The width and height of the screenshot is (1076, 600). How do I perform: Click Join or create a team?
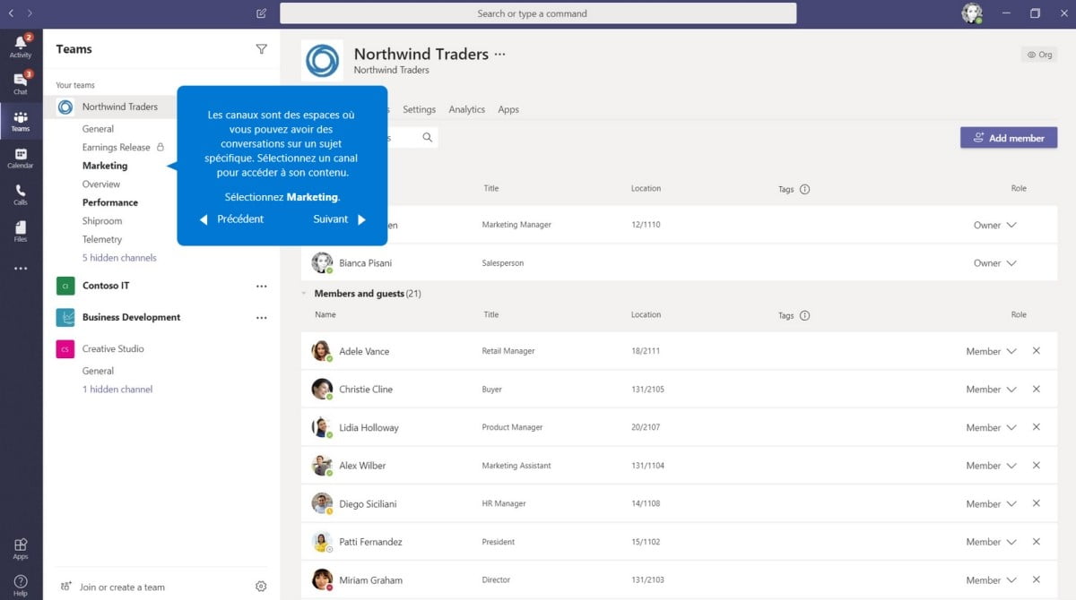pos(113,587)
